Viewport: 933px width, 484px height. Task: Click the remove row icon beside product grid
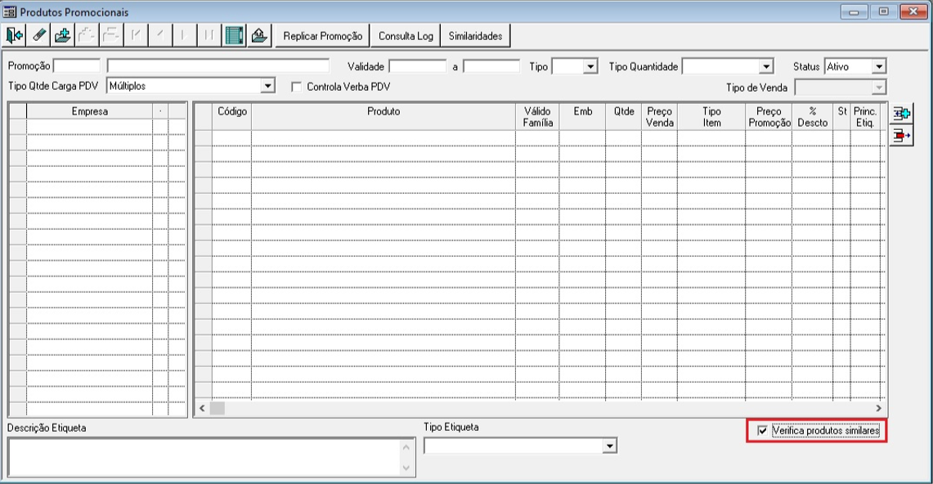click(901, 136)
